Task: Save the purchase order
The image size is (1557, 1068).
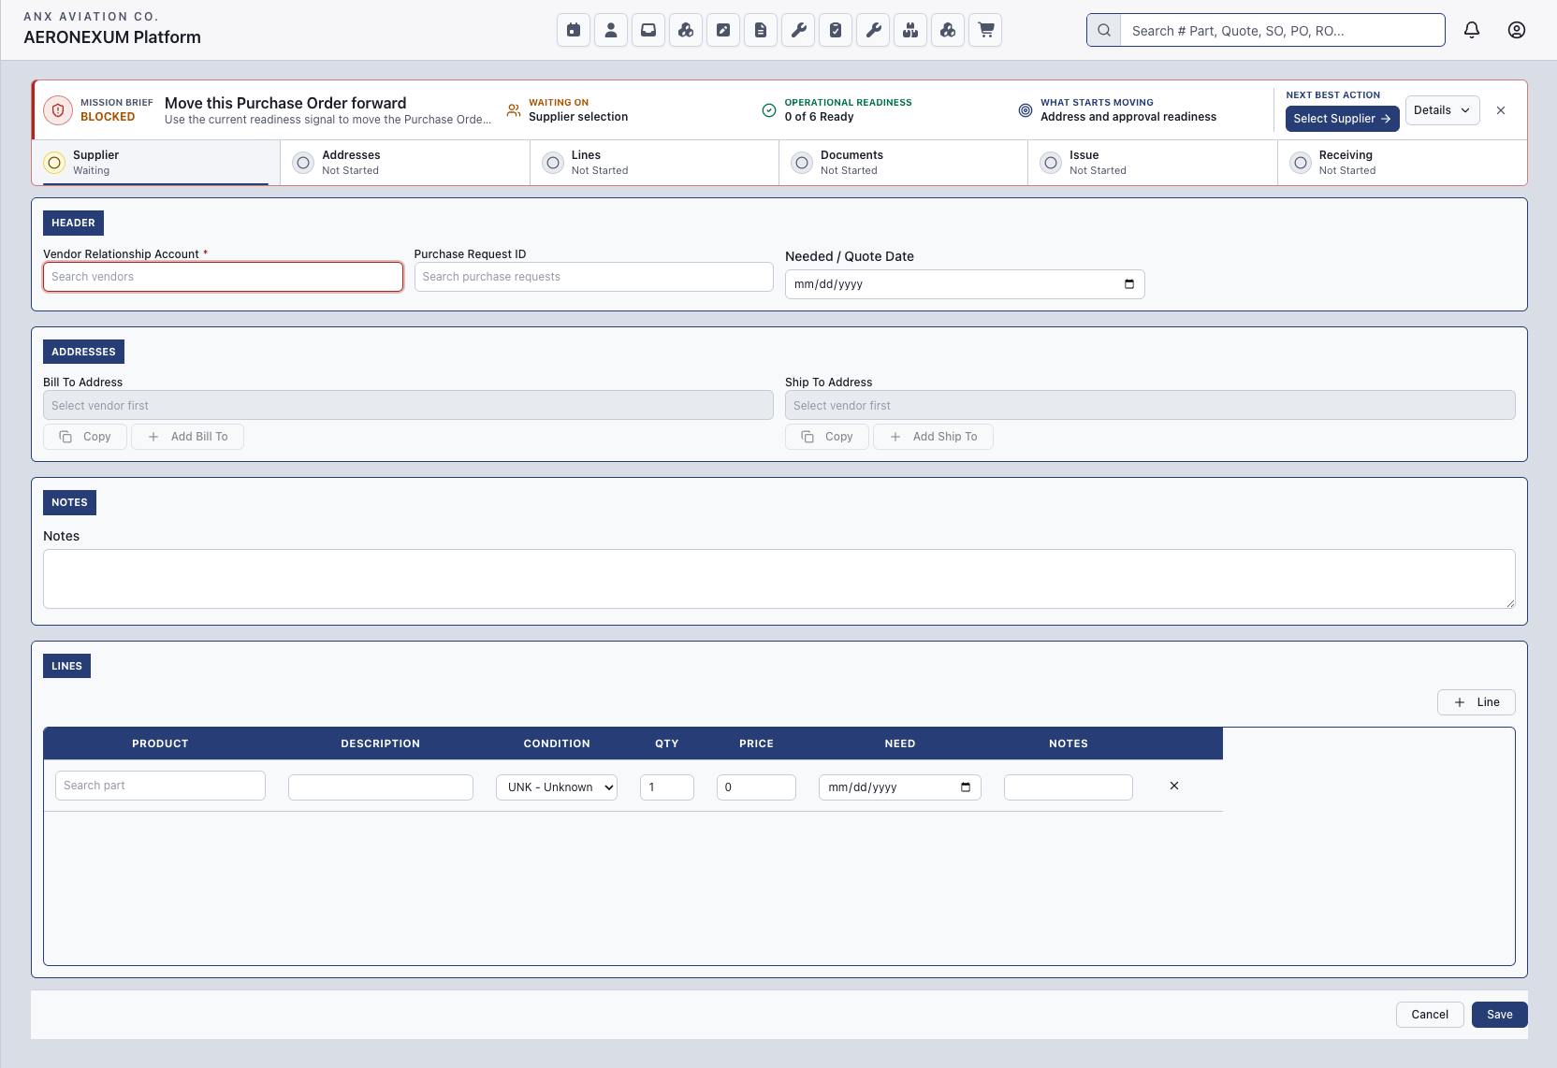Action: [1499, 1015]
